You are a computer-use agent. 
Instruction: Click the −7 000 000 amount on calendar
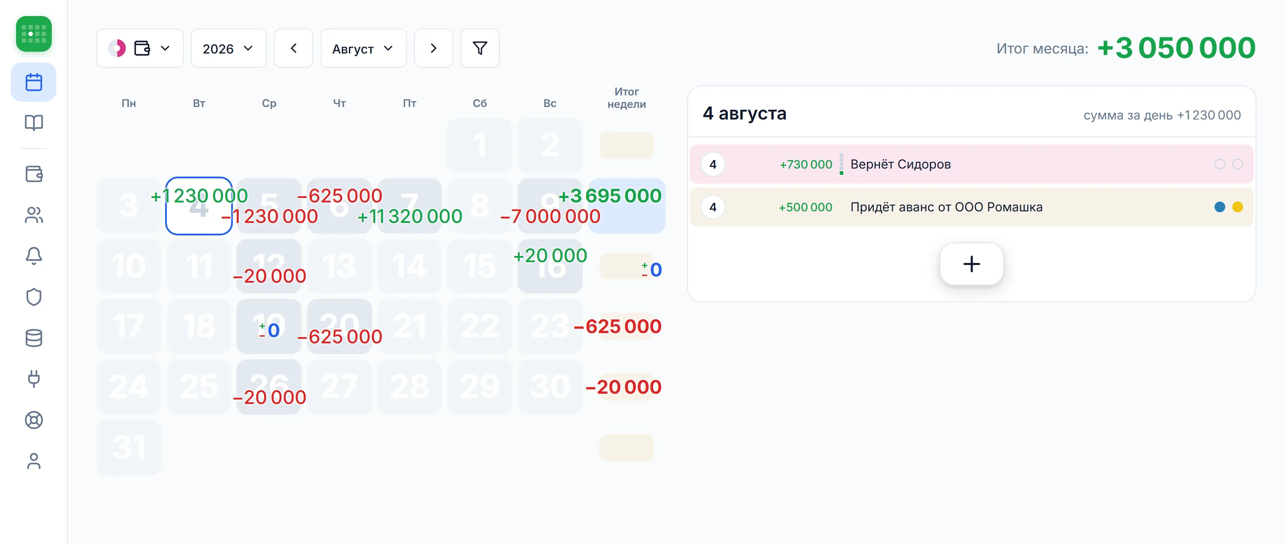coord(550,216)
